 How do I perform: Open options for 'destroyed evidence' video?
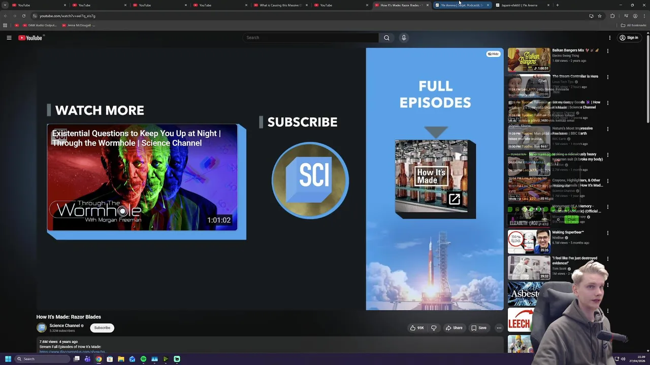pyautogui.click(x=607, y=259)
